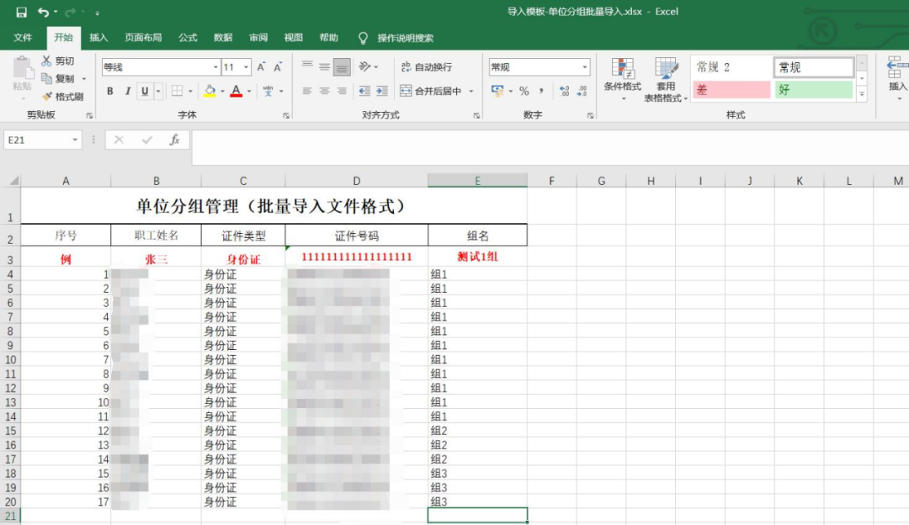Click the percent style icon

[x=524, y=91]
